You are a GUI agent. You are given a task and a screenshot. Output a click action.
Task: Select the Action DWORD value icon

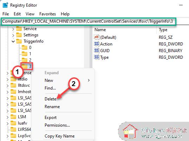[97, 44]
